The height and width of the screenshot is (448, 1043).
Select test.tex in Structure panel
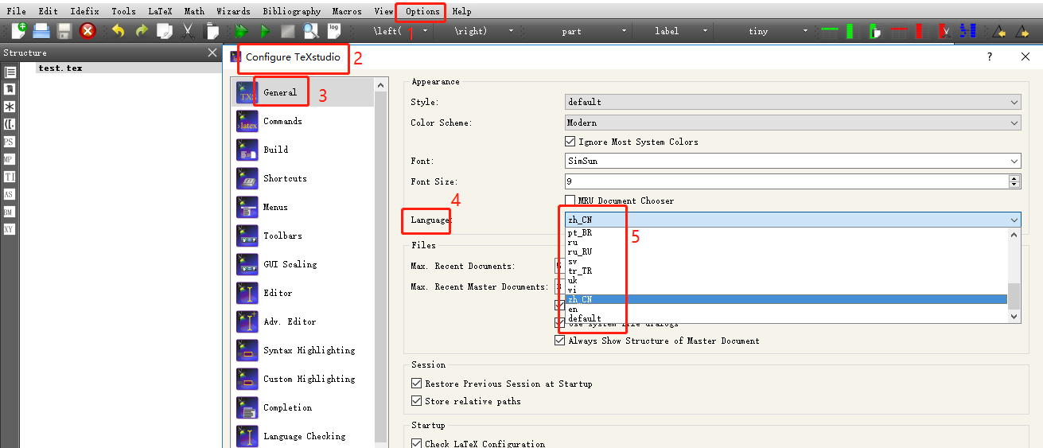[x=60, y=68]
